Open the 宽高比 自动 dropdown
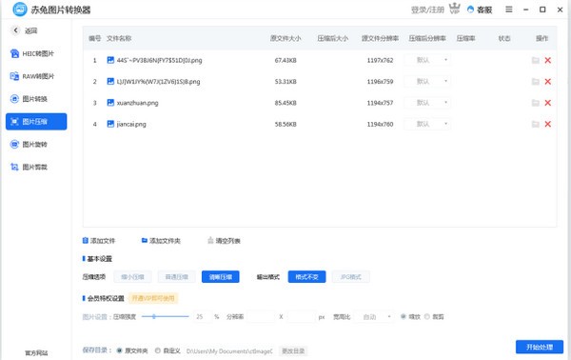Image resolution: width=571 pixels, height=360 pixels. pos(374,317)
